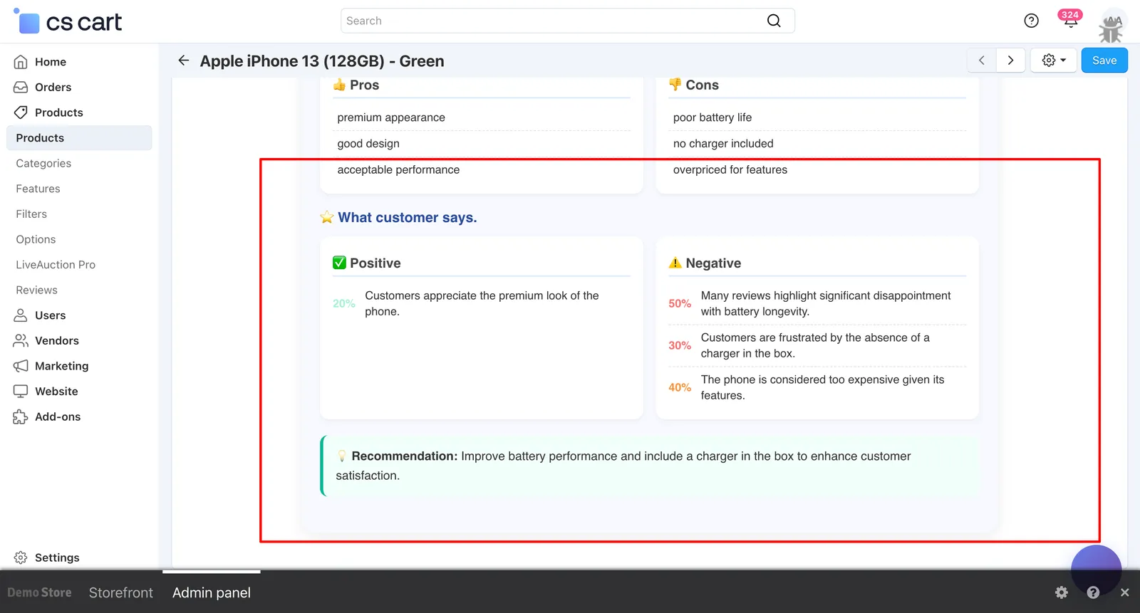Expand the Marketing menu in sidebar

61,366
